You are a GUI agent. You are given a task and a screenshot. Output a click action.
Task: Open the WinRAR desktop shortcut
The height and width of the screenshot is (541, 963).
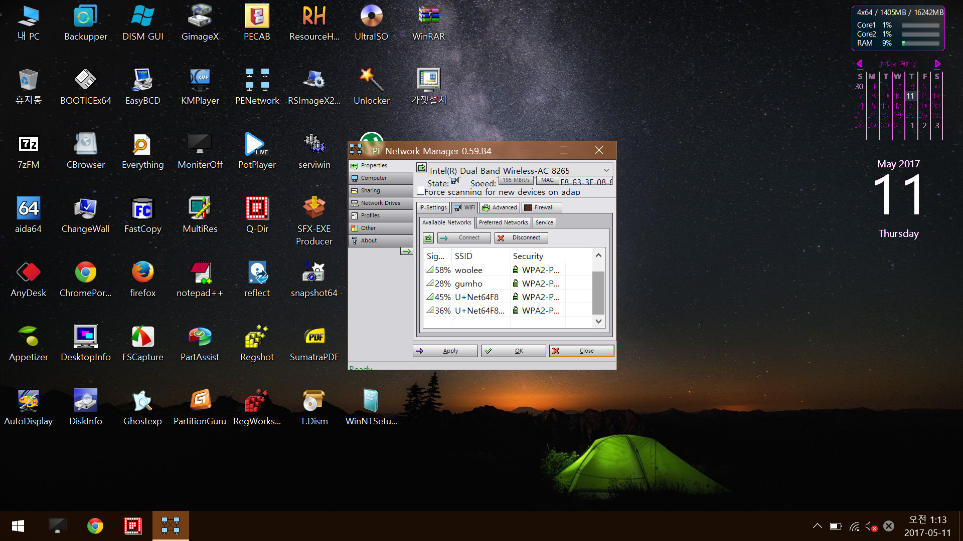tap(428, 23)
